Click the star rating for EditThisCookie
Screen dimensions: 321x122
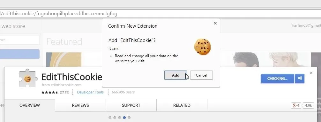50,92
